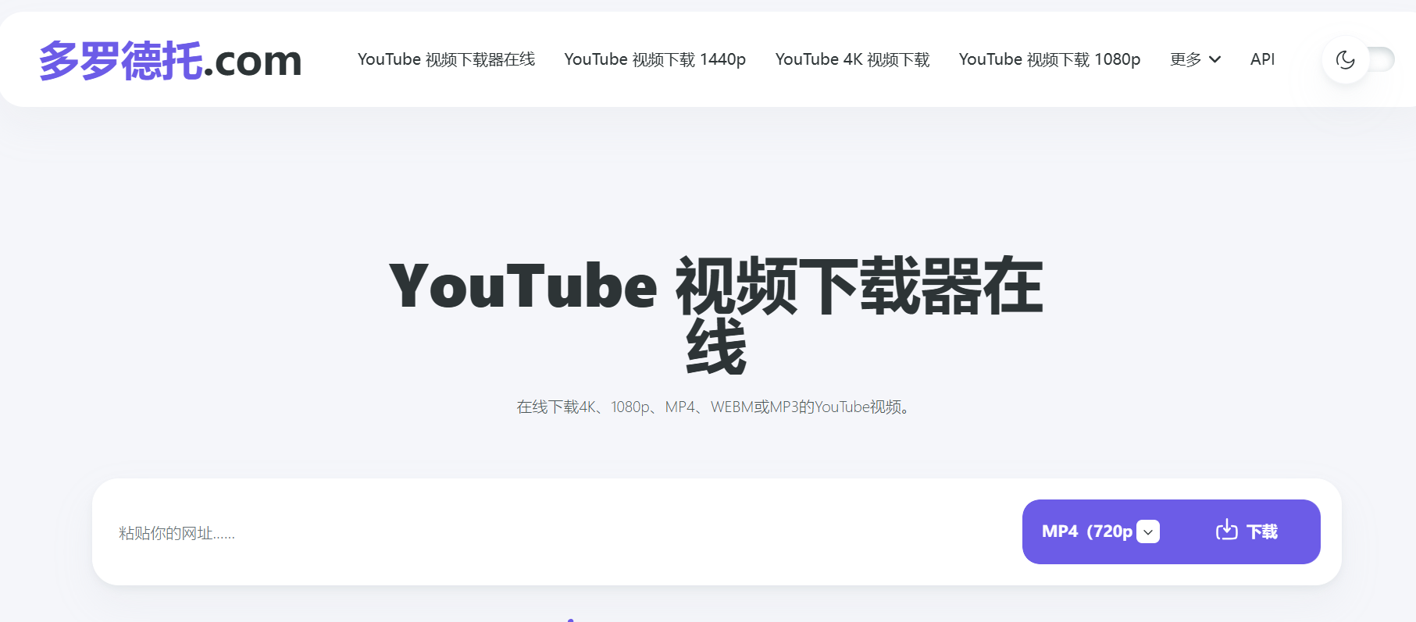Open the API link
Image resolution: width=1416 pixels, height=622 pixels.
tap(1262, 59)
